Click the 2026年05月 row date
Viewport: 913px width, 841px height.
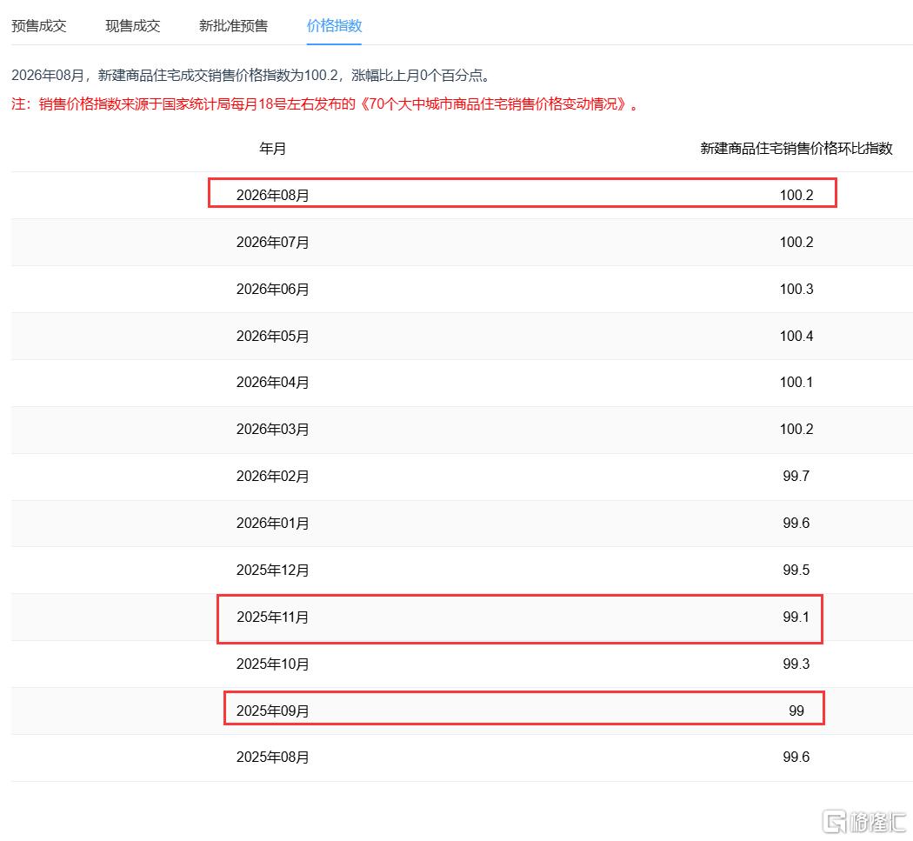pyautogui.click(x=272, y=336)
